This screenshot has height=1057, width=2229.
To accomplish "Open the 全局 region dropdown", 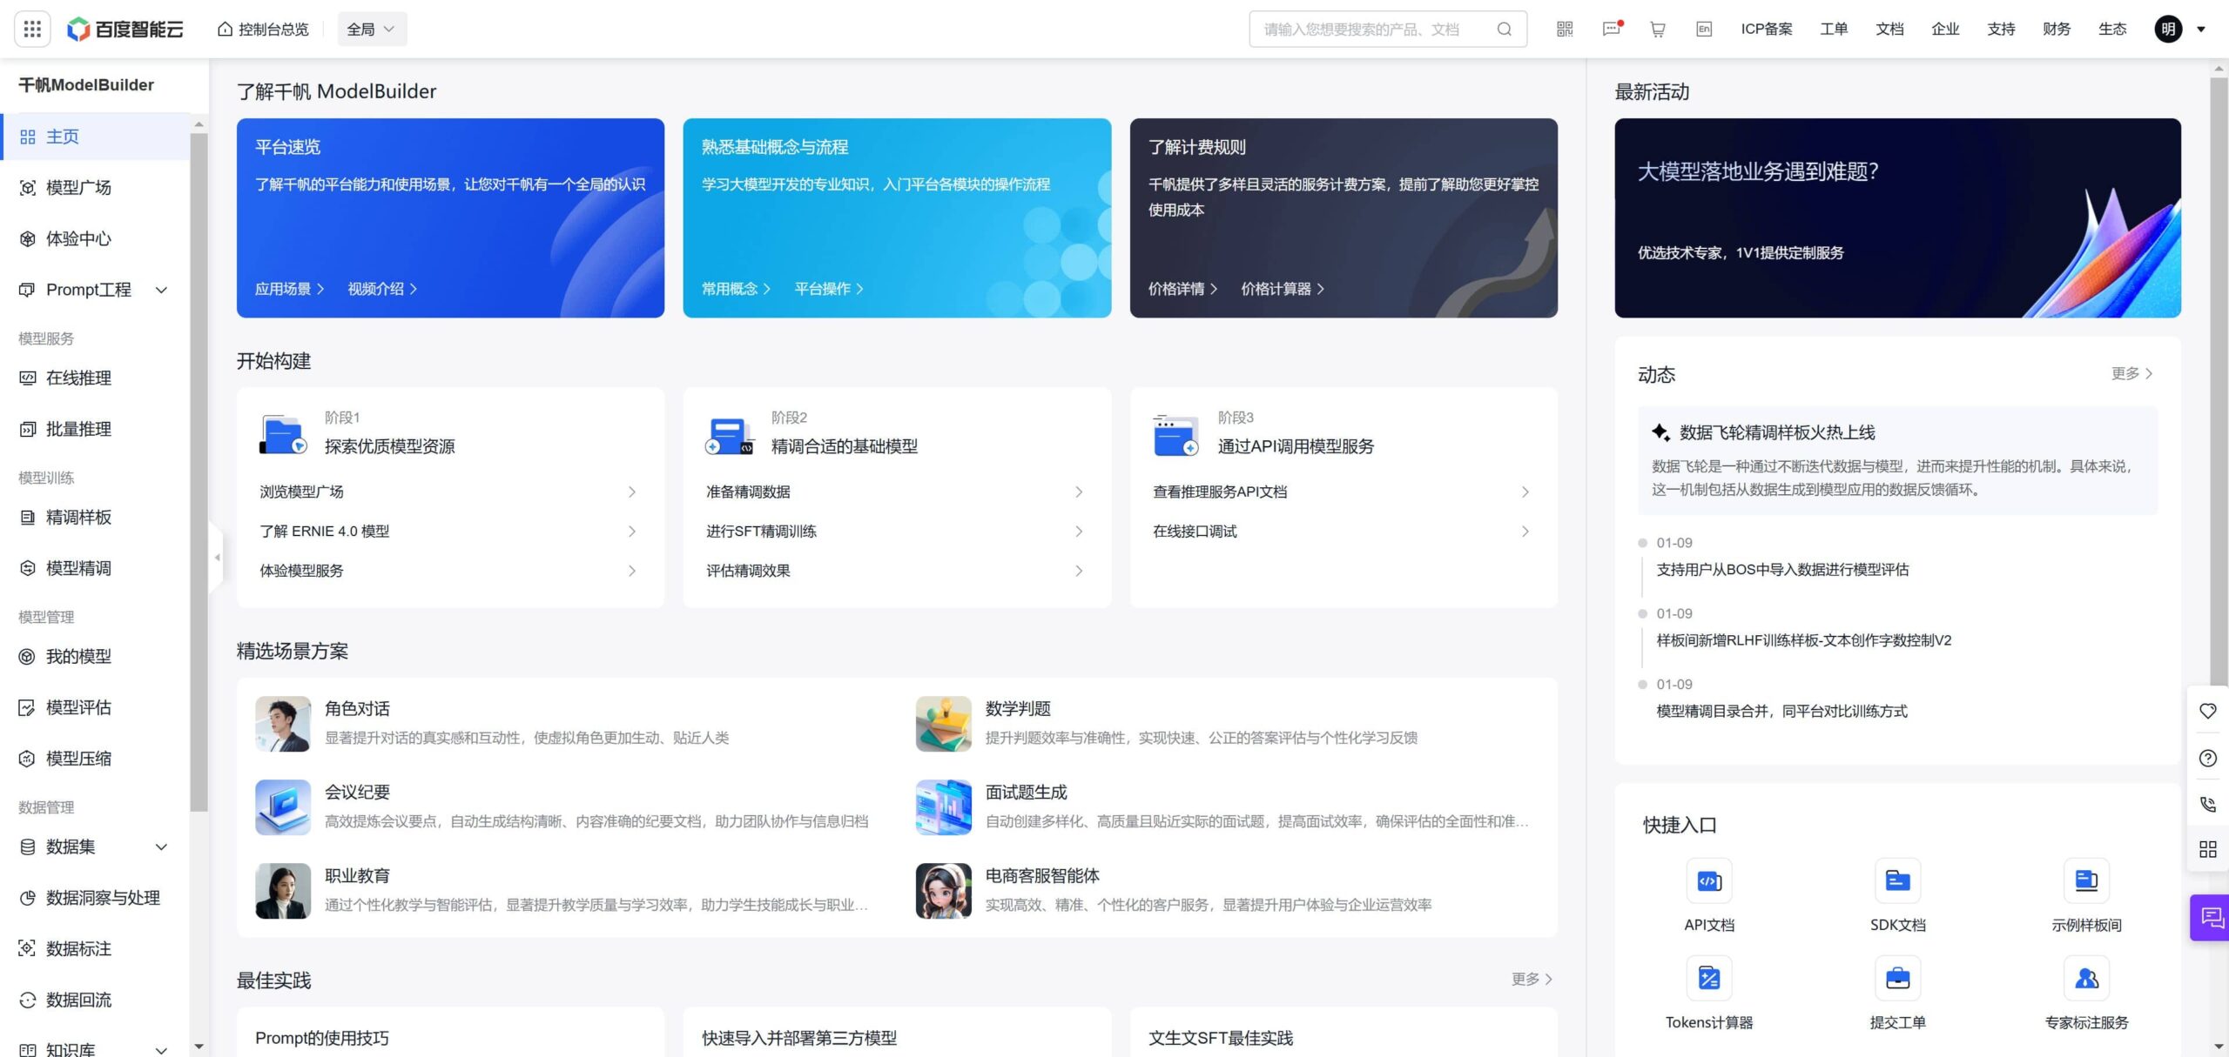I will click(x=372, y=29).
